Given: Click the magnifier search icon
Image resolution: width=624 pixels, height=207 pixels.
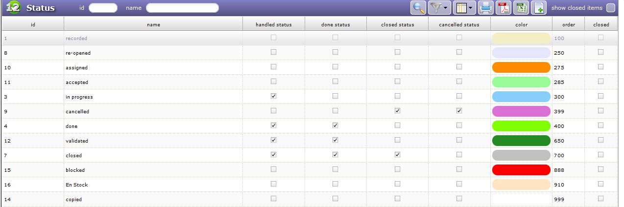Looking at the screenshot, I should [x=419, y=8].
